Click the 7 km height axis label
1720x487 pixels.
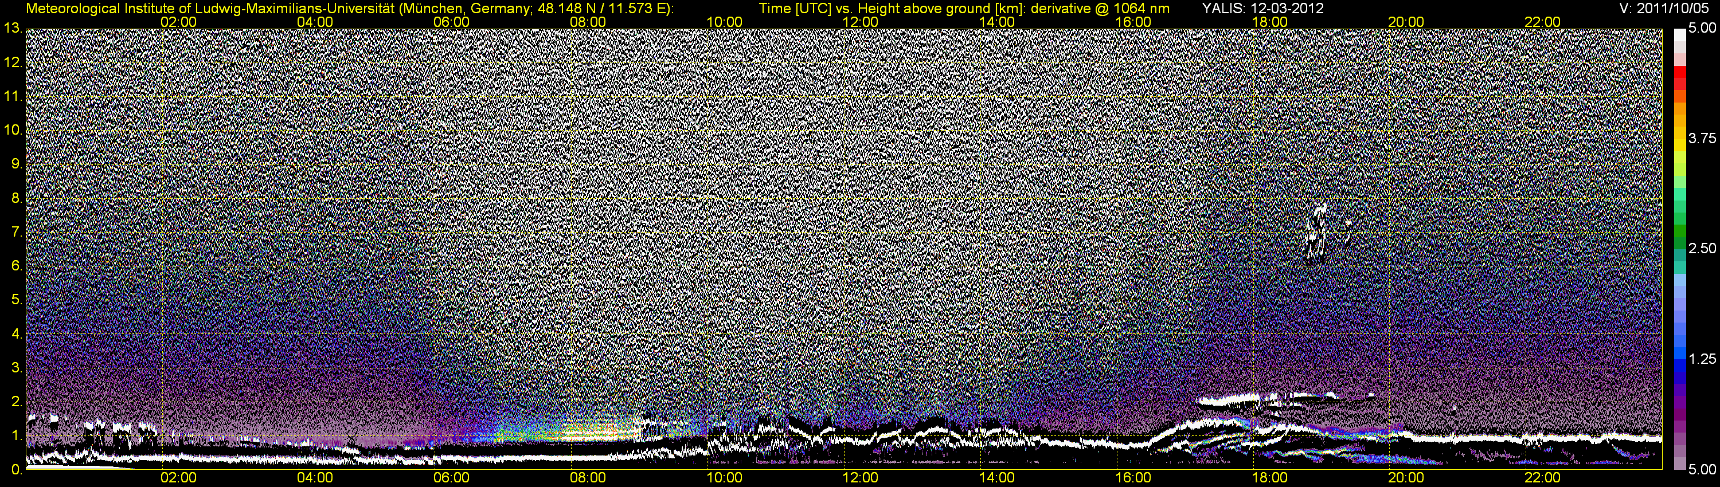pyautogui.click(x=17, y=232)
